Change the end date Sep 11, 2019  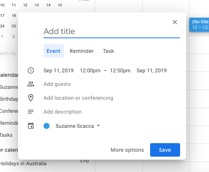tap(152, 70)
